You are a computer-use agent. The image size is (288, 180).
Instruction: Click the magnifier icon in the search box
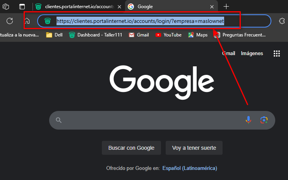(x=58, y=120)
